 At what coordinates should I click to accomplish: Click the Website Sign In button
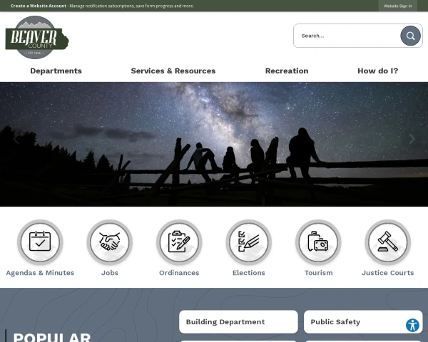[398, 6]
